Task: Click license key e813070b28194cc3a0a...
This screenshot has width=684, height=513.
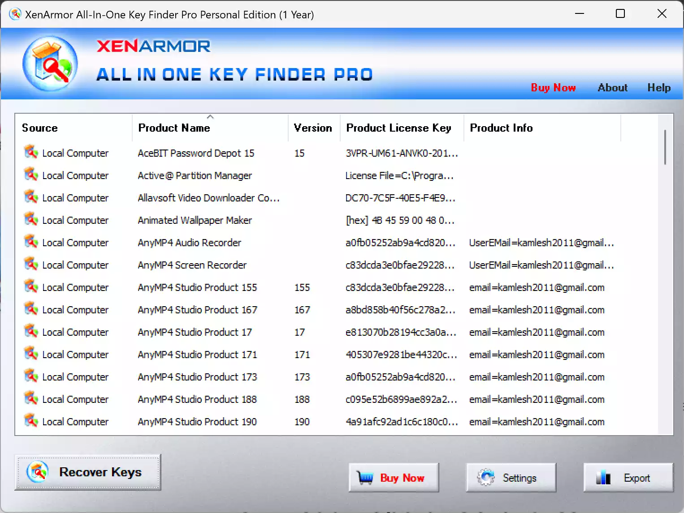Action: [x=401, y=332]
